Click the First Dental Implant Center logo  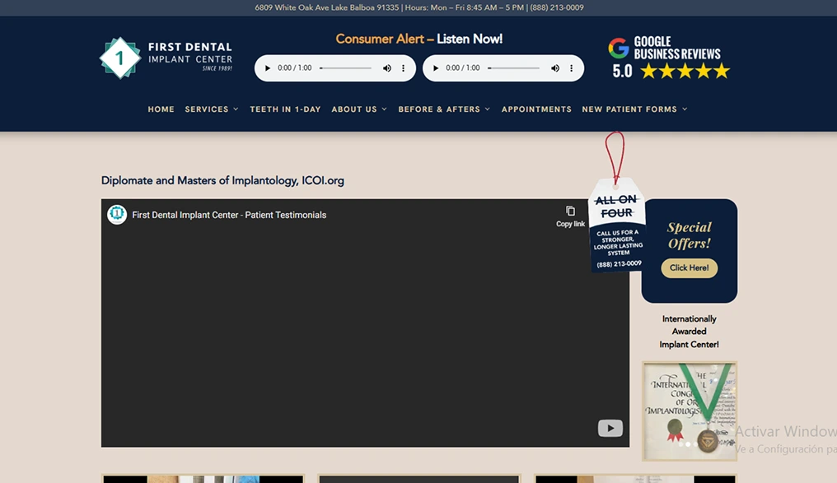click(166, 58)
